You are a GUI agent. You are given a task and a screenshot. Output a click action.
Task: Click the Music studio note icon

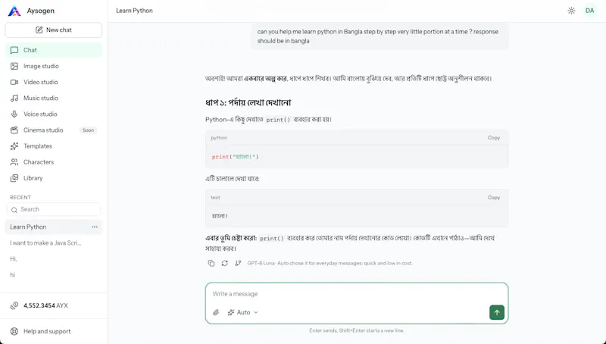click(x=14, y=99)
